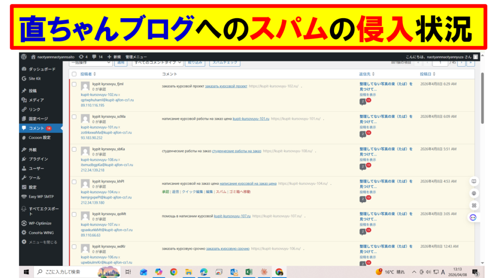Open the コメント menu in sidebar
The width and height of the screenshot is (491, 278).
(36, 128)
